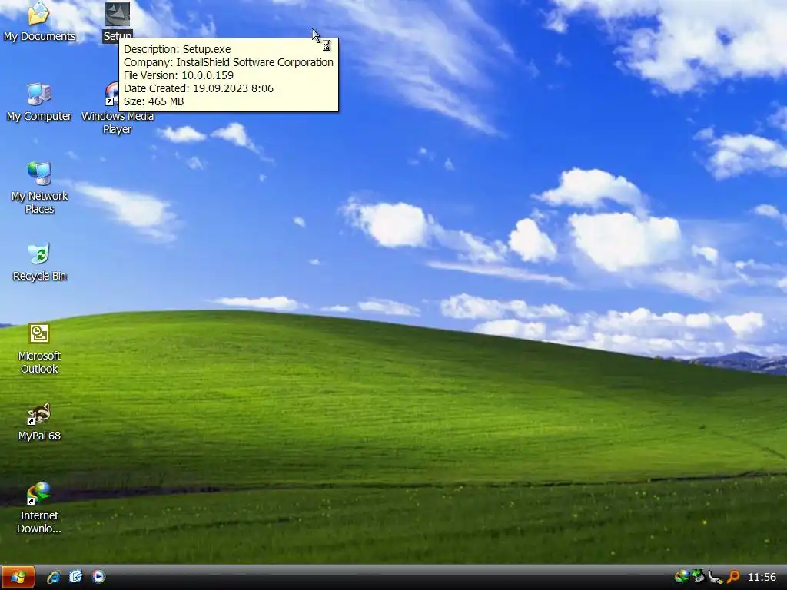Click the Safely Remove Hardware tray icon

(x=698, y=577)
